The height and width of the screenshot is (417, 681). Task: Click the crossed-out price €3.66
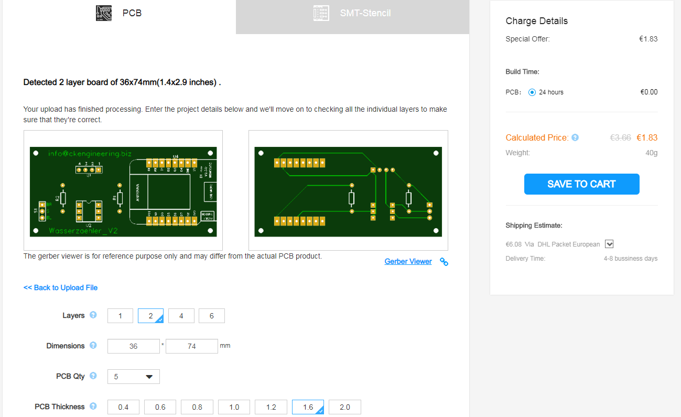[621, 137]
